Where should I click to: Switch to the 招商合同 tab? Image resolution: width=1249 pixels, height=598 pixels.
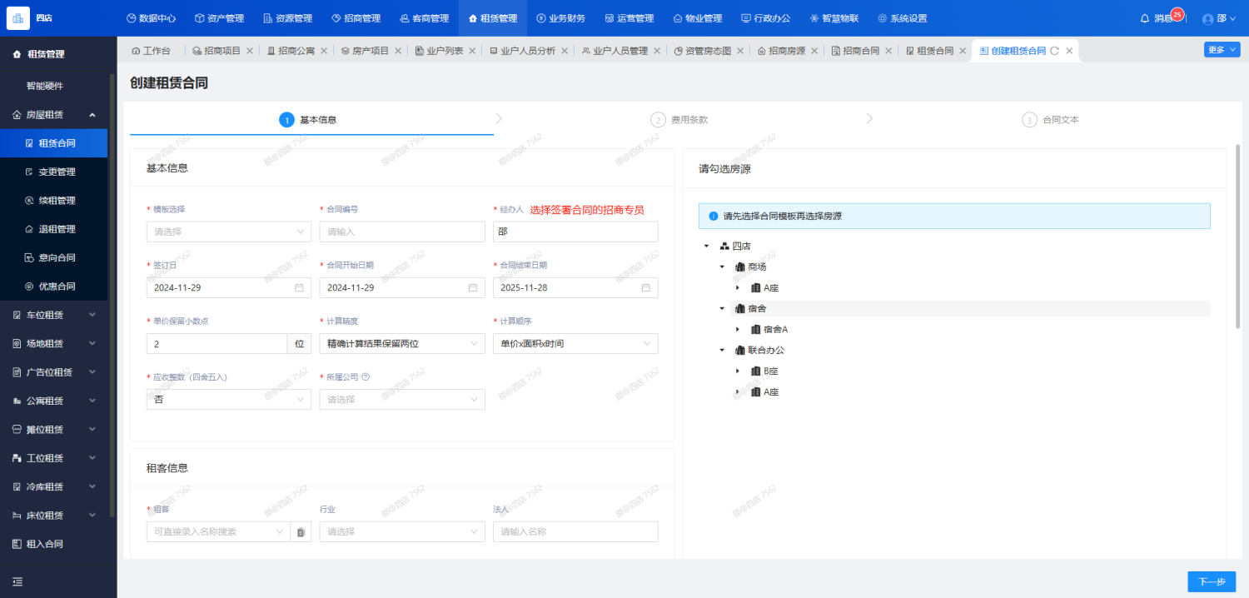coord(860,51)
